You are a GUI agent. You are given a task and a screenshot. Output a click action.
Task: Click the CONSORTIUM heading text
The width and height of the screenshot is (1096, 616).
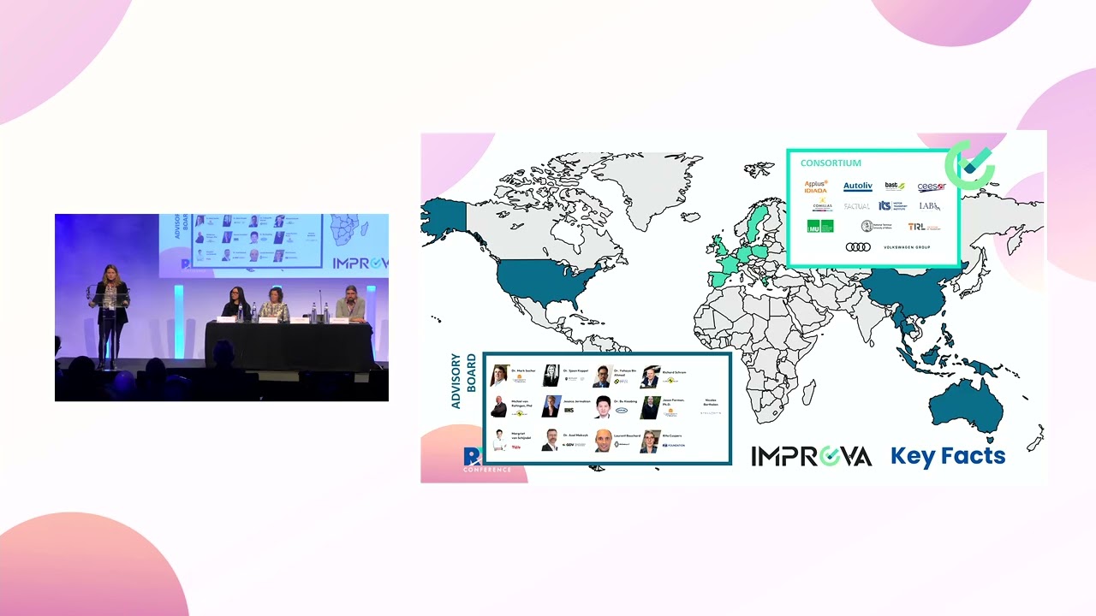[x=831, y=163]
